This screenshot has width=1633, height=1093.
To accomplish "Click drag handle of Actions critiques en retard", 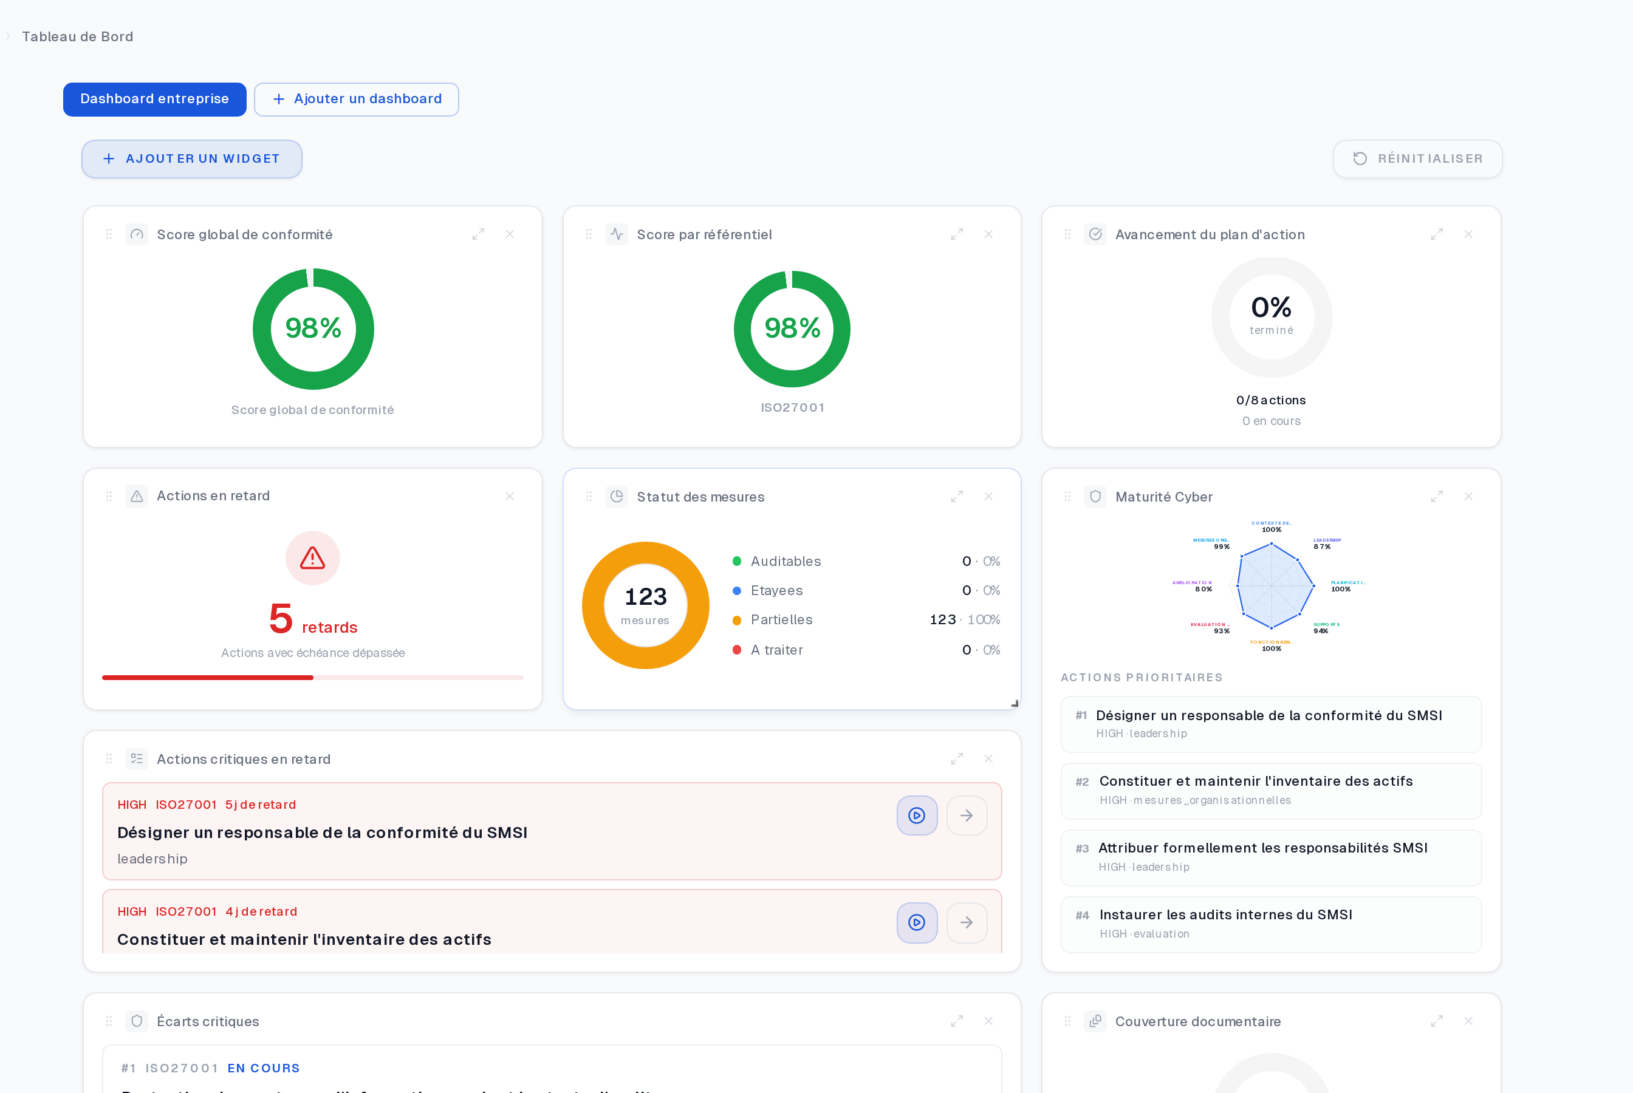I will tap(109, 758).
